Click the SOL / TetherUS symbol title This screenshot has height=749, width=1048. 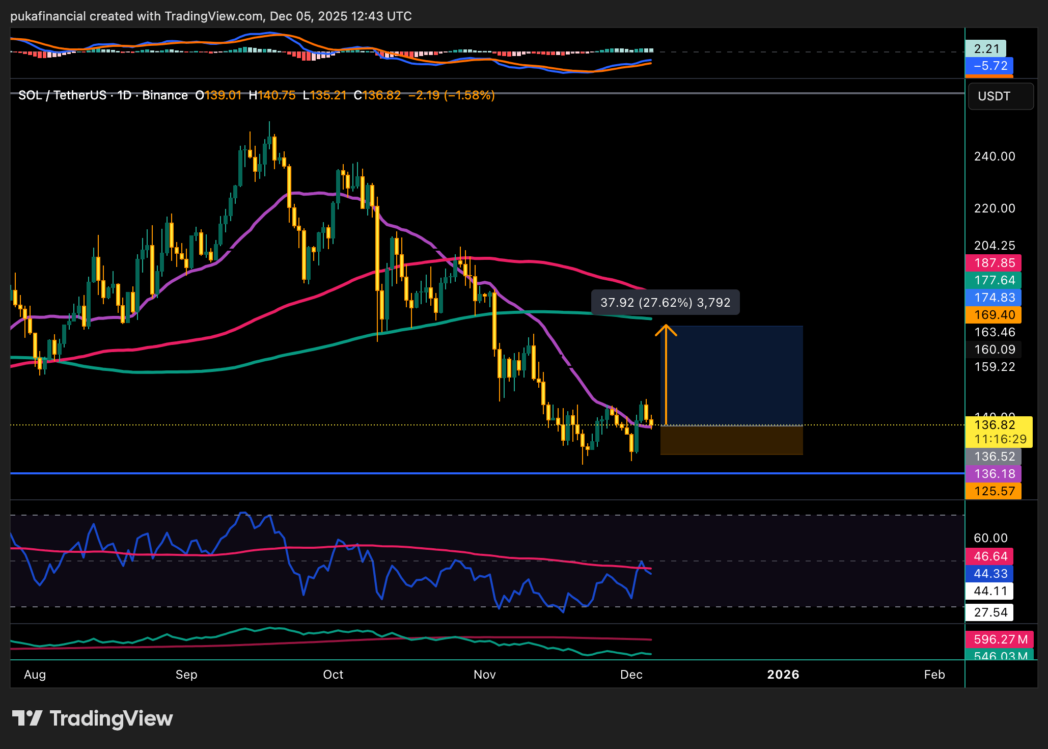tap(62, 95)
